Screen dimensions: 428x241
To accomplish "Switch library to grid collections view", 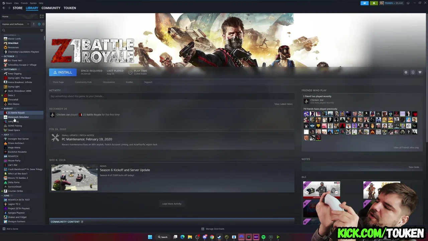I will [41, 16].
